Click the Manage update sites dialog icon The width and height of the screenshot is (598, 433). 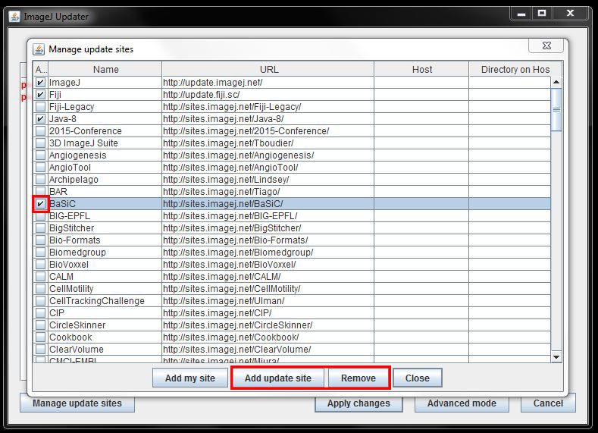(x=39, y=49)
